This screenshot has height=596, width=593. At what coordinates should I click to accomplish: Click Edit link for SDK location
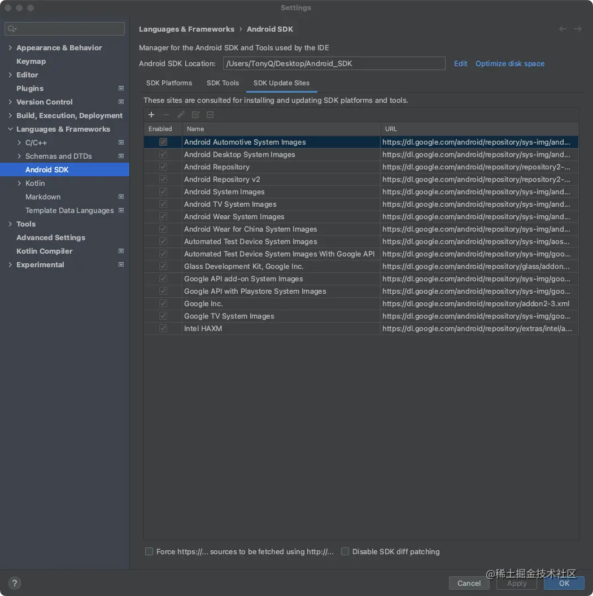coord(460,63)
